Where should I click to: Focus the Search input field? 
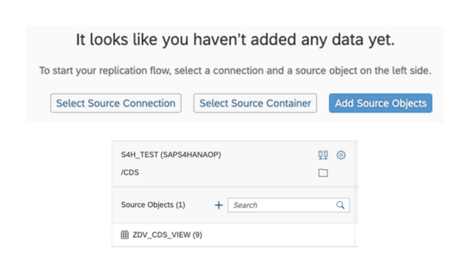click(289, 205)
